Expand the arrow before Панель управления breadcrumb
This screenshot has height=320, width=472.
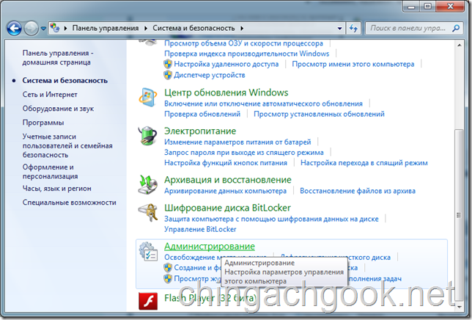click(x=65, y=29)
